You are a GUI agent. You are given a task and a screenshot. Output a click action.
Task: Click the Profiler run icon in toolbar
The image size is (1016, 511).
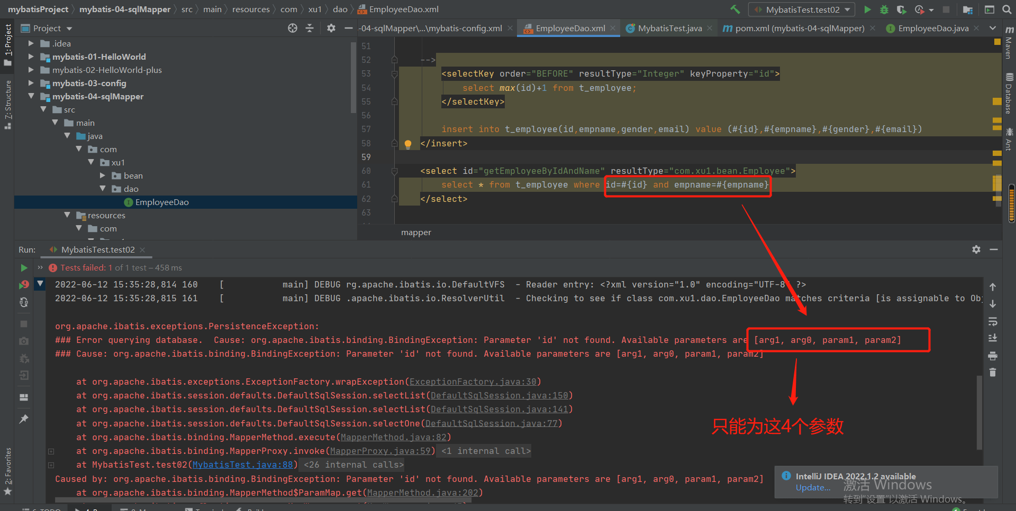[919, 10]
